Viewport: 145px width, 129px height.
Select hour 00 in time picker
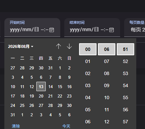coord(88,49)
